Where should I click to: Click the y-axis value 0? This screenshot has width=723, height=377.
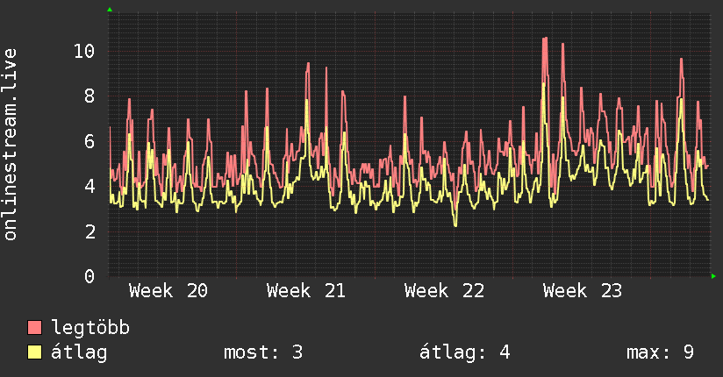pyautogui.click(x=89, y=276)
